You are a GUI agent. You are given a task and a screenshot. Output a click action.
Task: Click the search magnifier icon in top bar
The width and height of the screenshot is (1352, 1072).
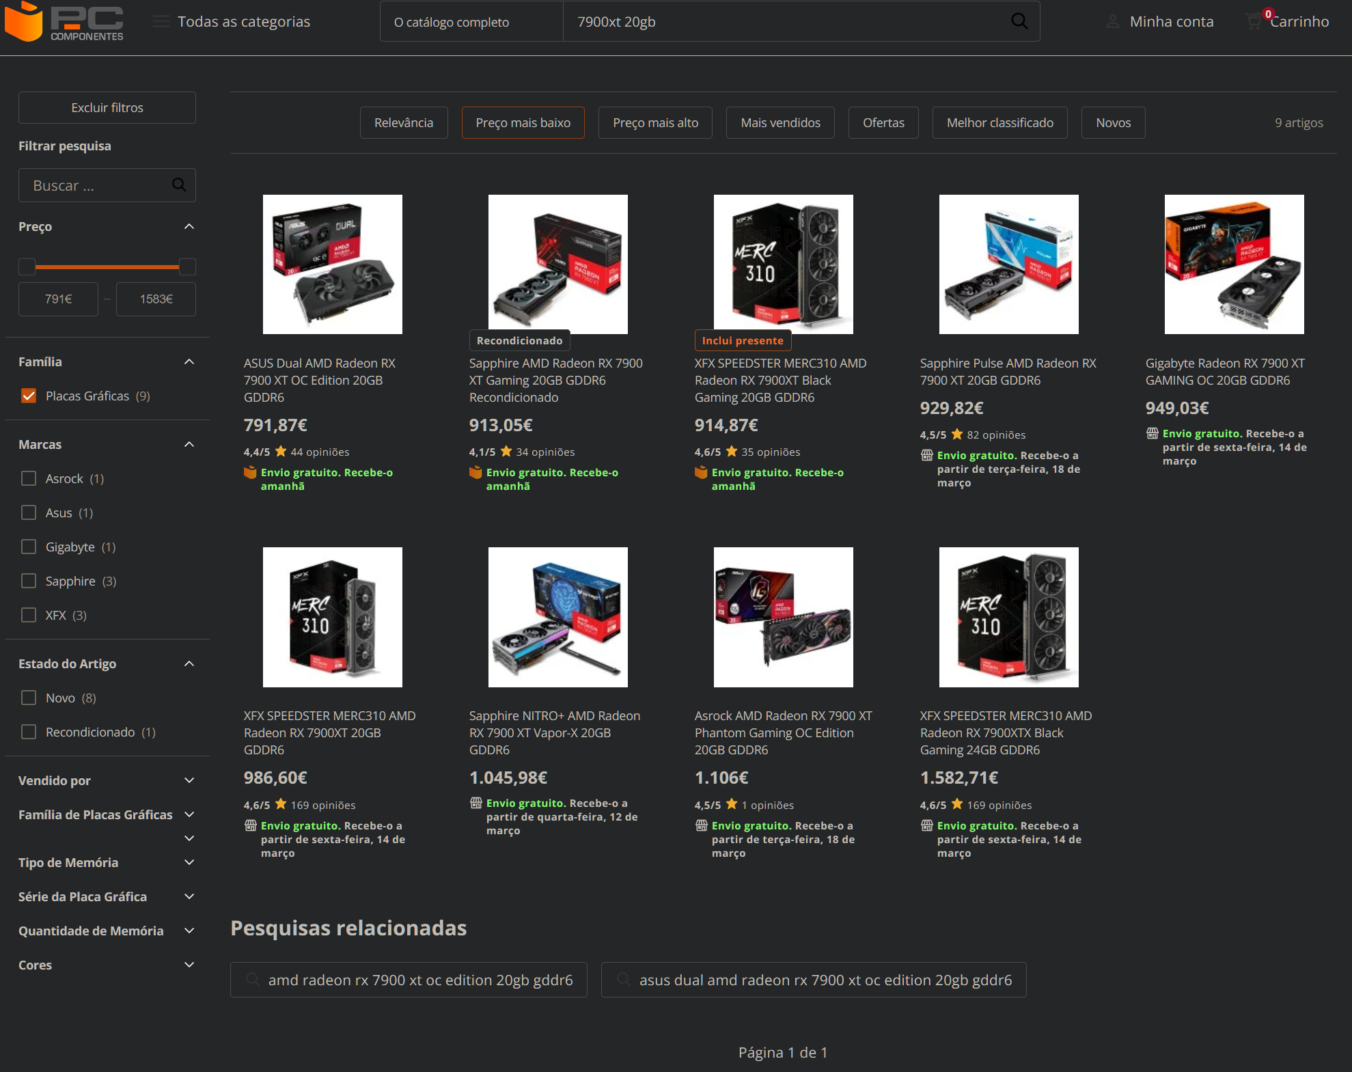coord(1019,21)
